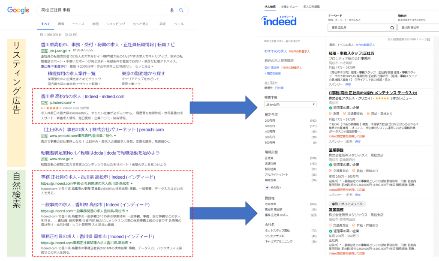Open the 検索半径 25 km以内 dropdown
The image size is (439, 261).
(290, 104)
